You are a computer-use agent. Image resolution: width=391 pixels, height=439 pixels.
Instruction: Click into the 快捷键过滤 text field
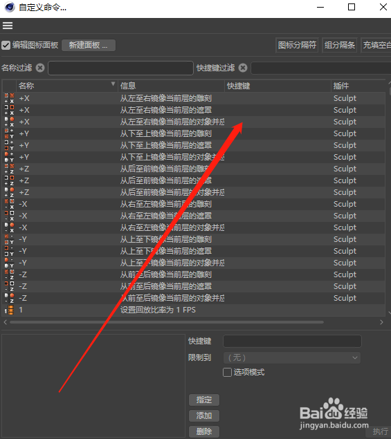(321, 68)
